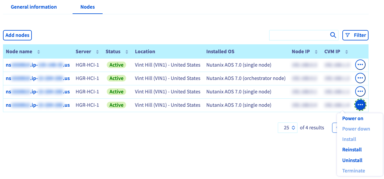This screenshot has height=179, width=384.
Task: Open the orchestrator node's name link
Action: (38, 78)
